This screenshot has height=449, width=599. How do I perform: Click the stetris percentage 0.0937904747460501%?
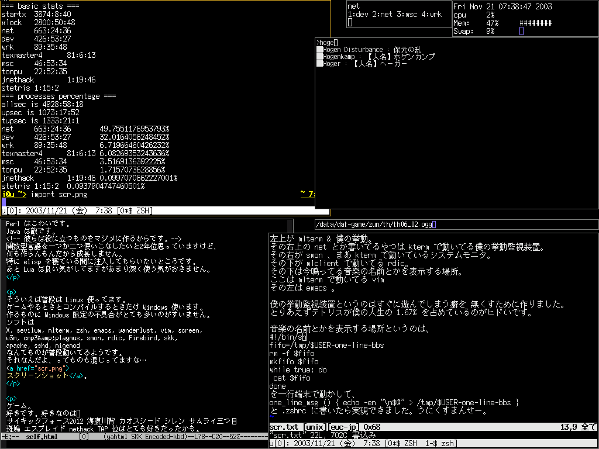click(106, 186)
